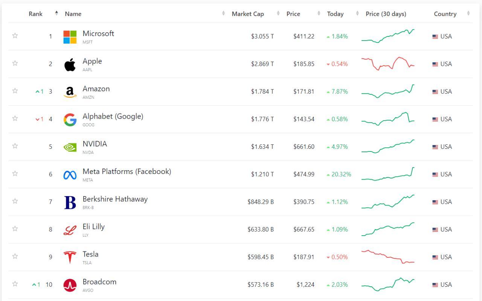
Task: Click the $848.29 B market cap value
Action: coord(261,202)
